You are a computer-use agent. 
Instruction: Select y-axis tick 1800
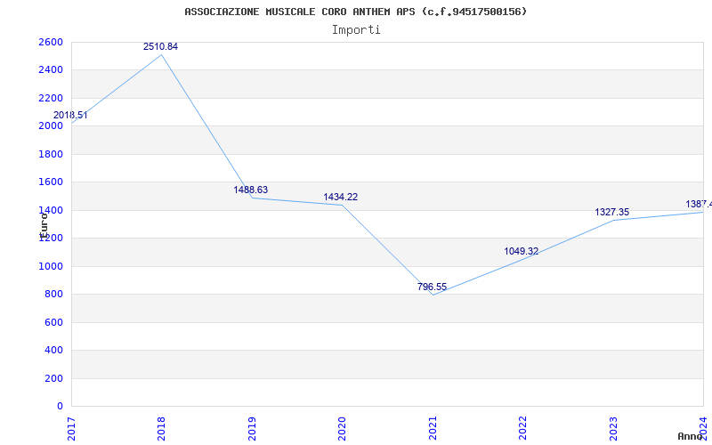click(x=51, y=154)
